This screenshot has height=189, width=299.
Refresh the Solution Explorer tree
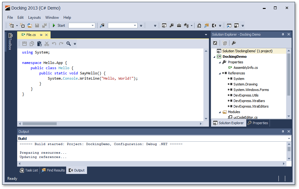(215, 43)
